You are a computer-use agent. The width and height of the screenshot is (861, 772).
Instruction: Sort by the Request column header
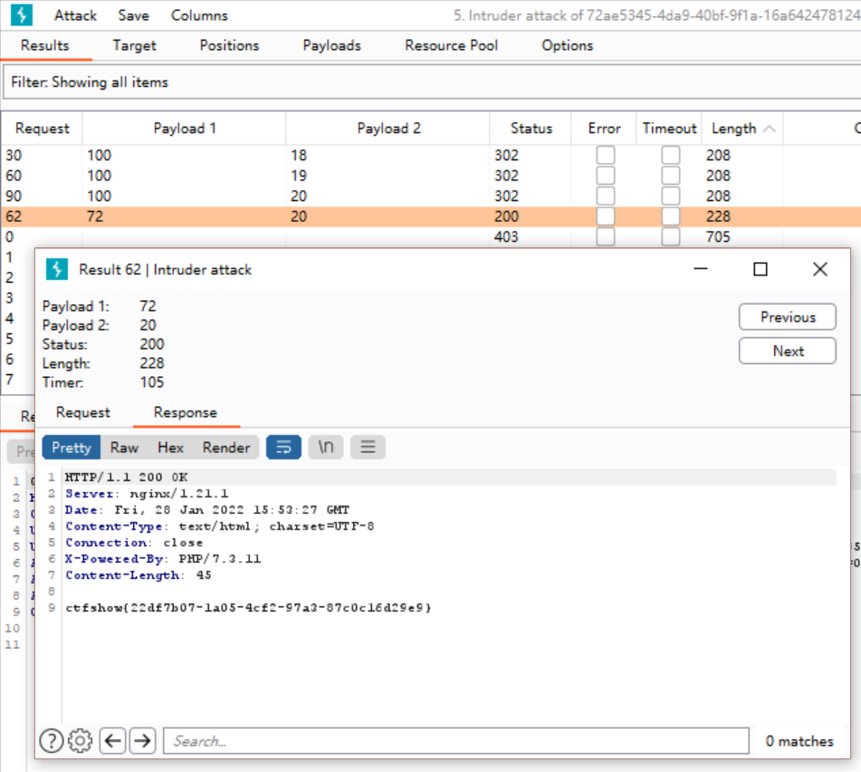click(x=43, y=129)
